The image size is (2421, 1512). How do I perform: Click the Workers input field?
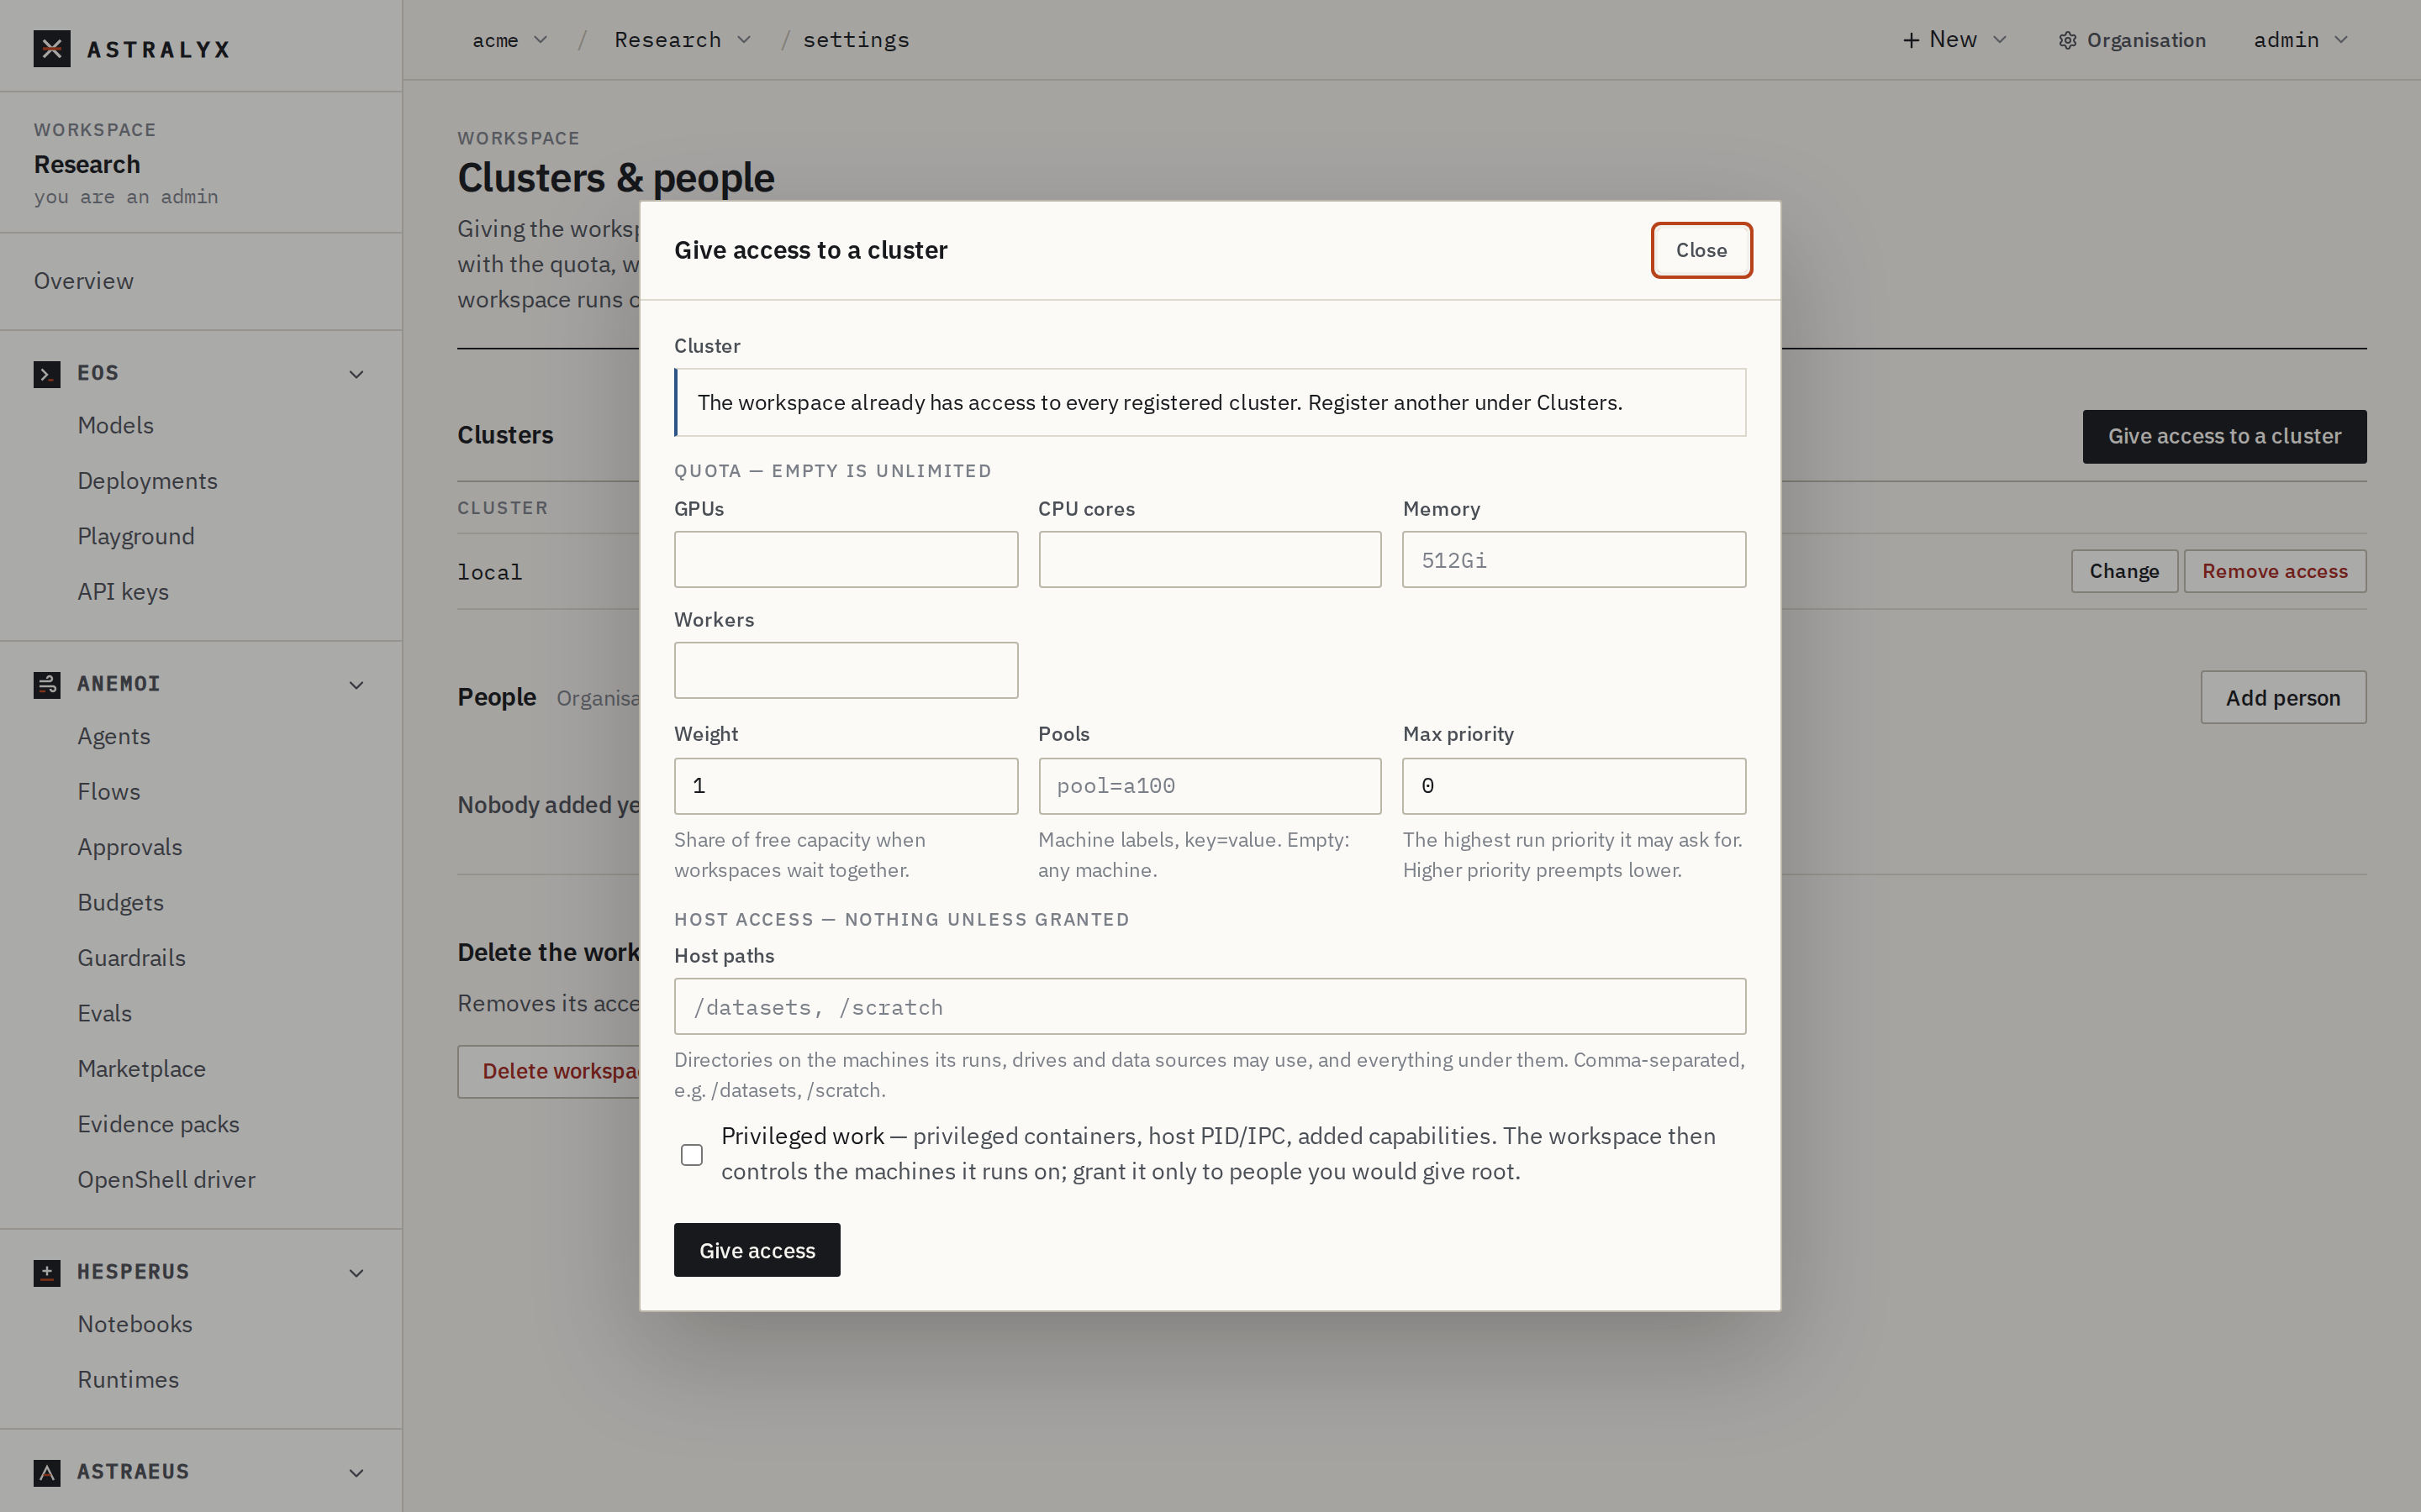pyautogui.click(x=847, y=670)
